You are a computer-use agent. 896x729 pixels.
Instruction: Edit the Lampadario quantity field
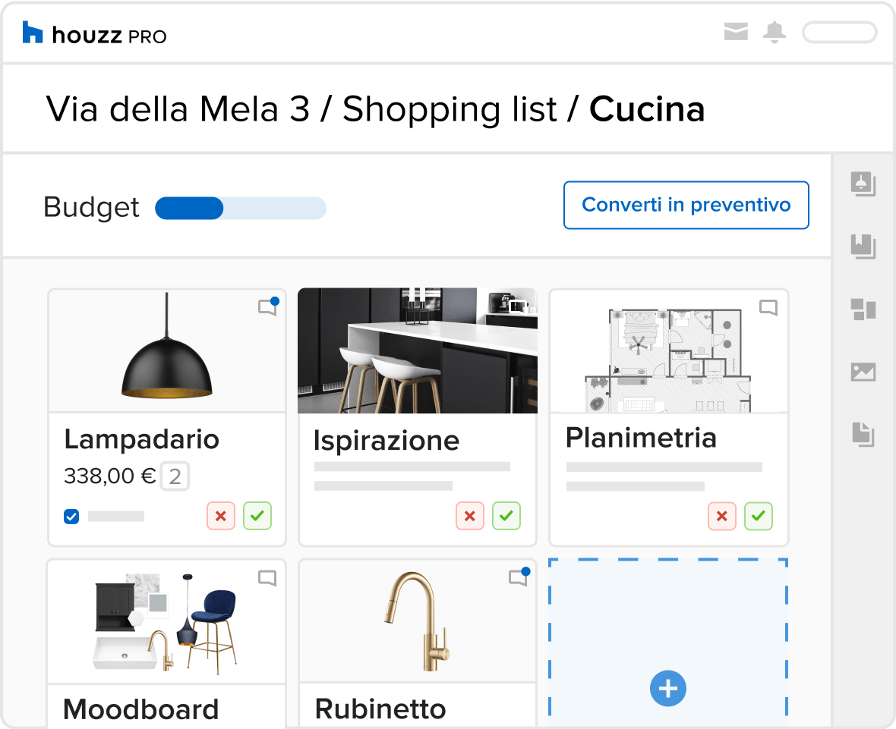175,476
